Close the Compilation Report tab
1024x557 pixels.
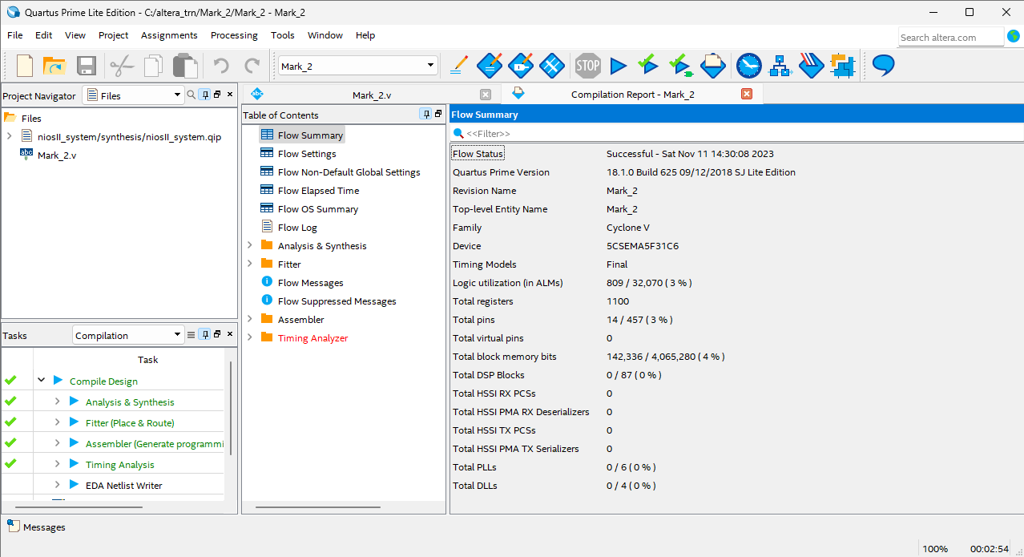(747, 94)
